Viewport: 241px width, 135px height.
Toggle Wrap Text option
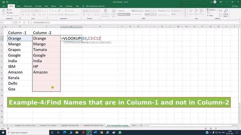point(69,11)
